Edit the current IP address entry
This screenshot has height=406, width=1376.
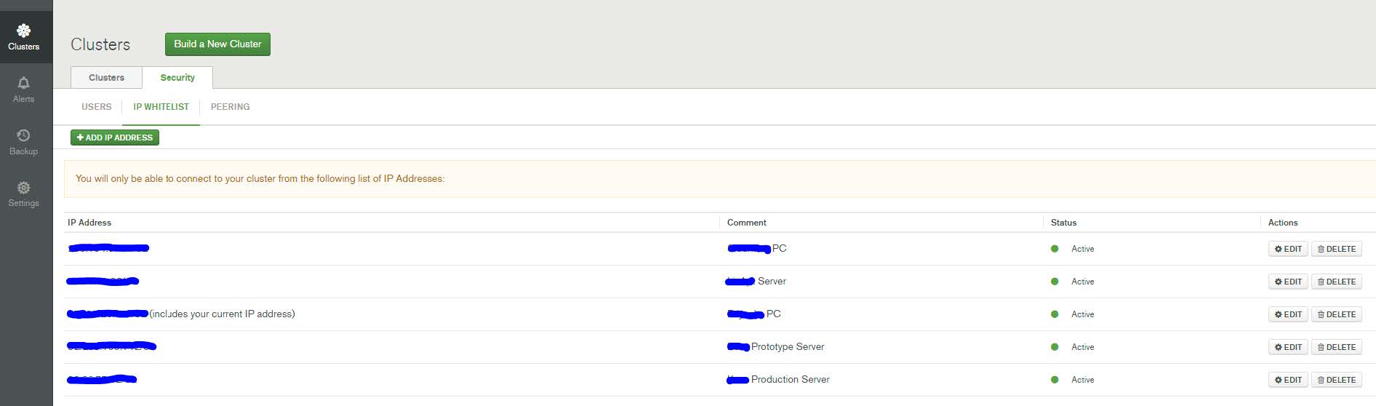1288,314
